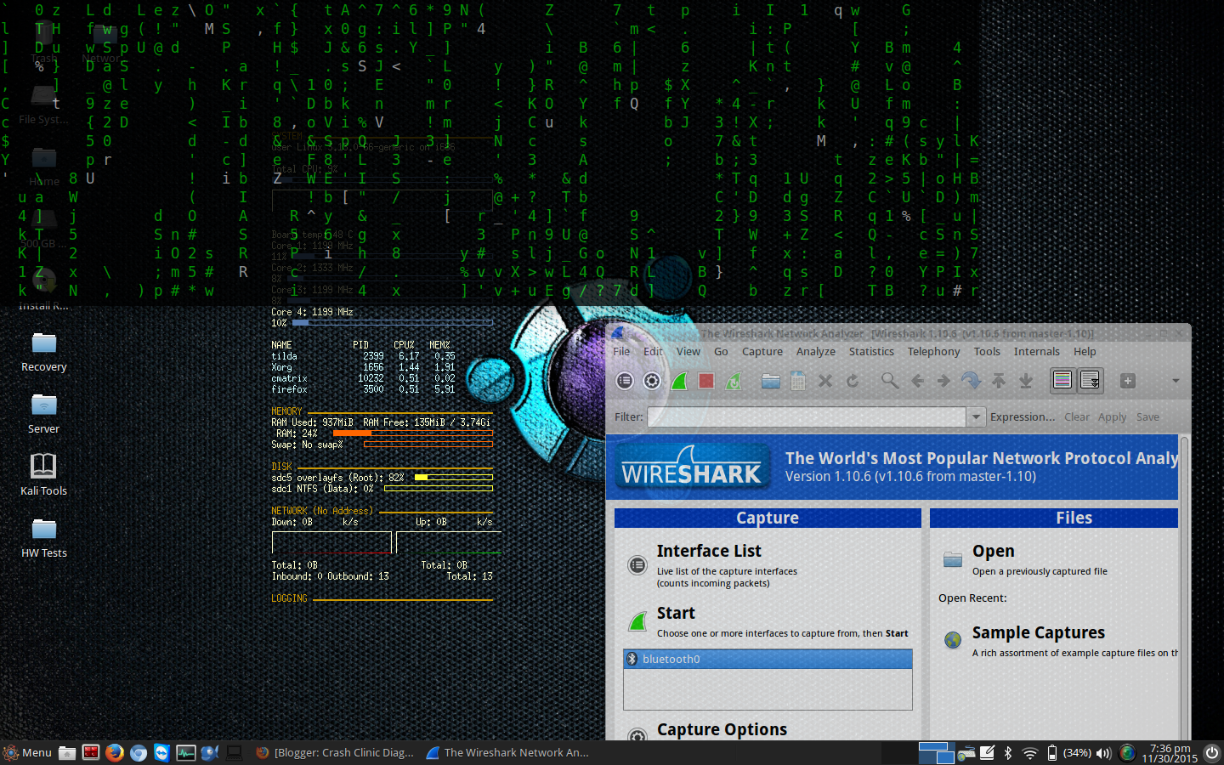This screenshot has width=1224, height=765.
Task: Launch Firefox from the taskbar
Action: click(114, 752)
